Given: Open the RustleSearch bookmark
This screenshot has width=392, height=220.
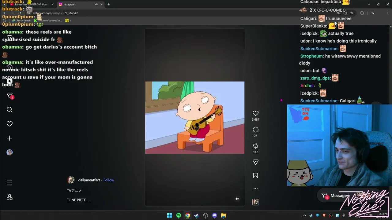Looking at the screenshot, I should pos(21,20).
